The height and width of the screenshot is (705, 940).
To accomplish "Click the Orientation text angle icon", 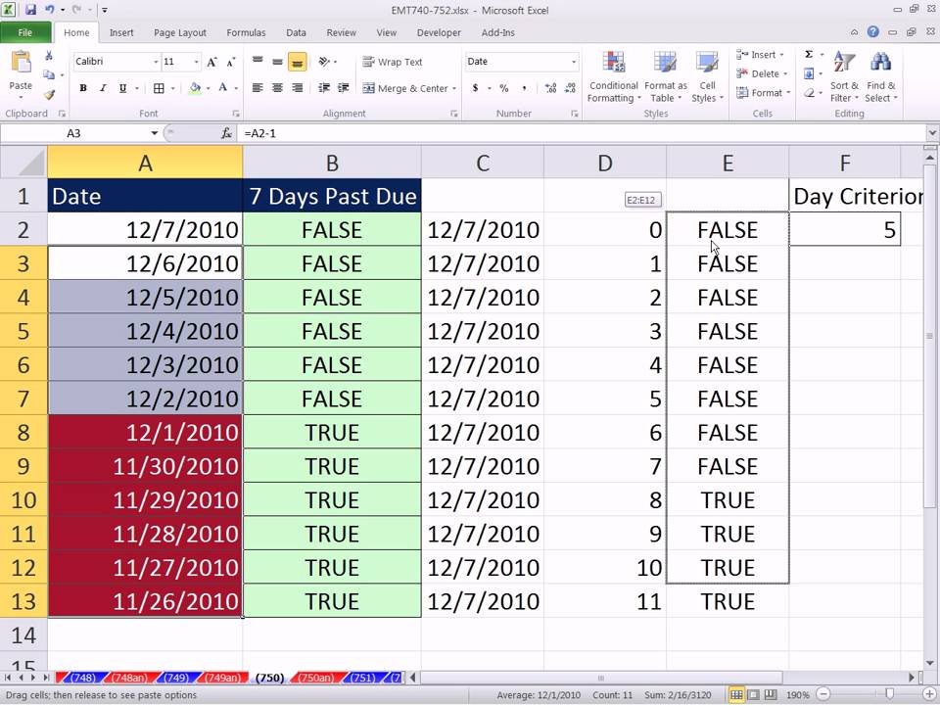I will click(x=324, y=61).
